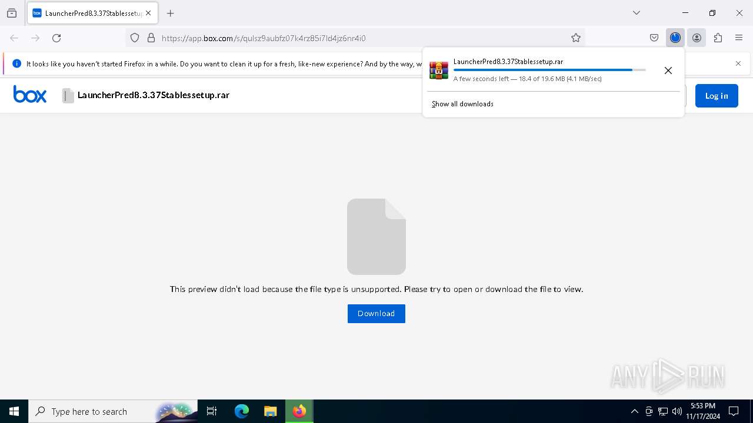Show all downloads
Viewport: 753px width, 423px height.
(x=462, y=104)
